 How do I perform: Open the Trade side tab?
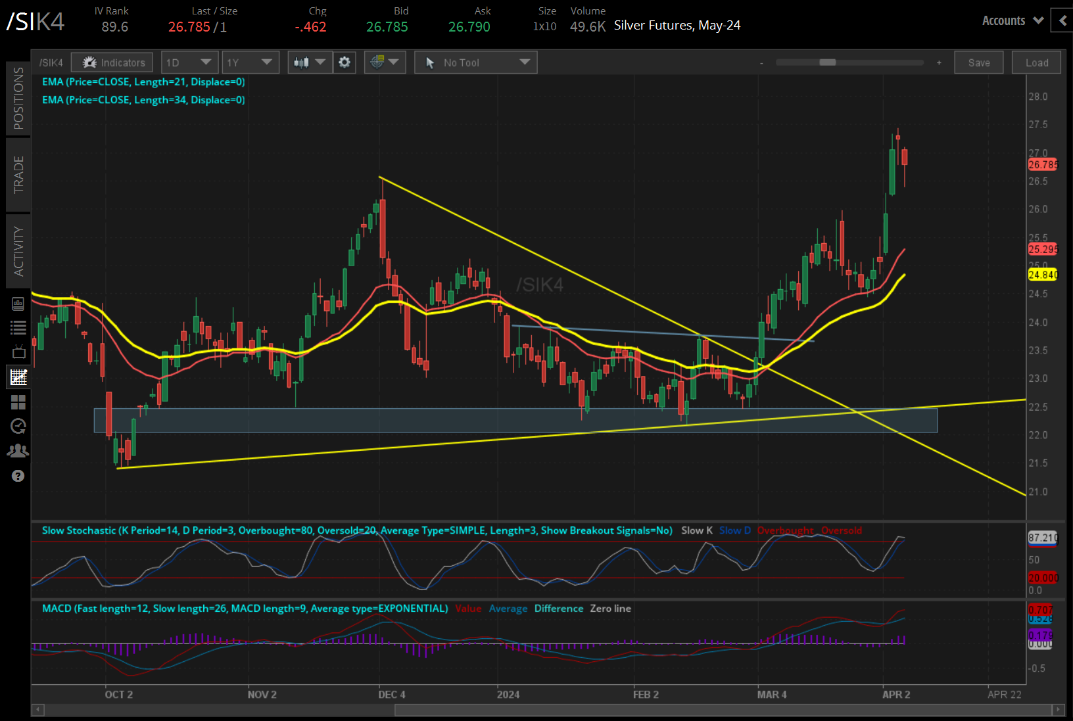[18, 174]
